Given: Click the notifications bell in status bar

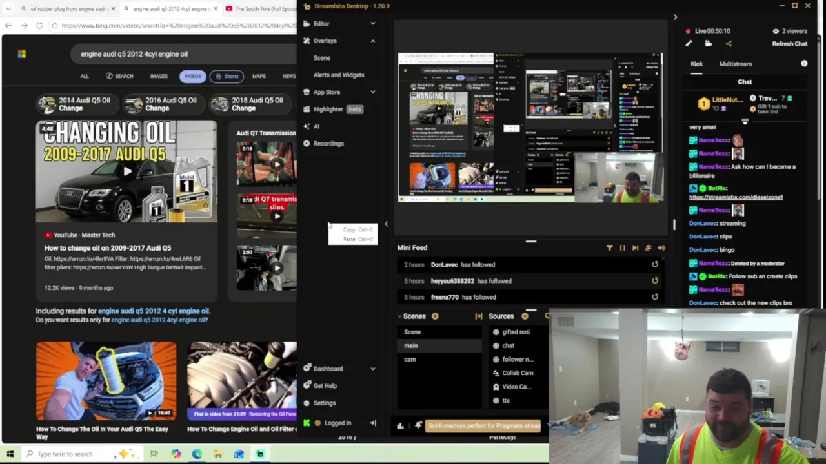Looking at the screenshot, I should [x=418, y=425].
